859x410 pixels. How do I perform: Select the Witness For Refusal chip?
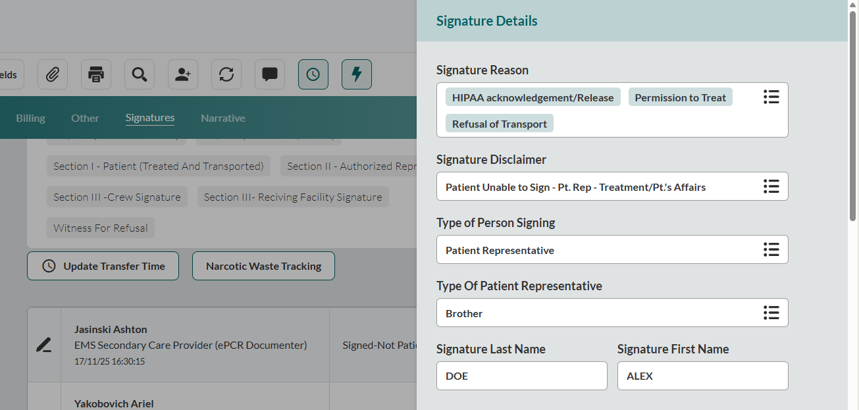pyautogui.click(x=101, y=228)
